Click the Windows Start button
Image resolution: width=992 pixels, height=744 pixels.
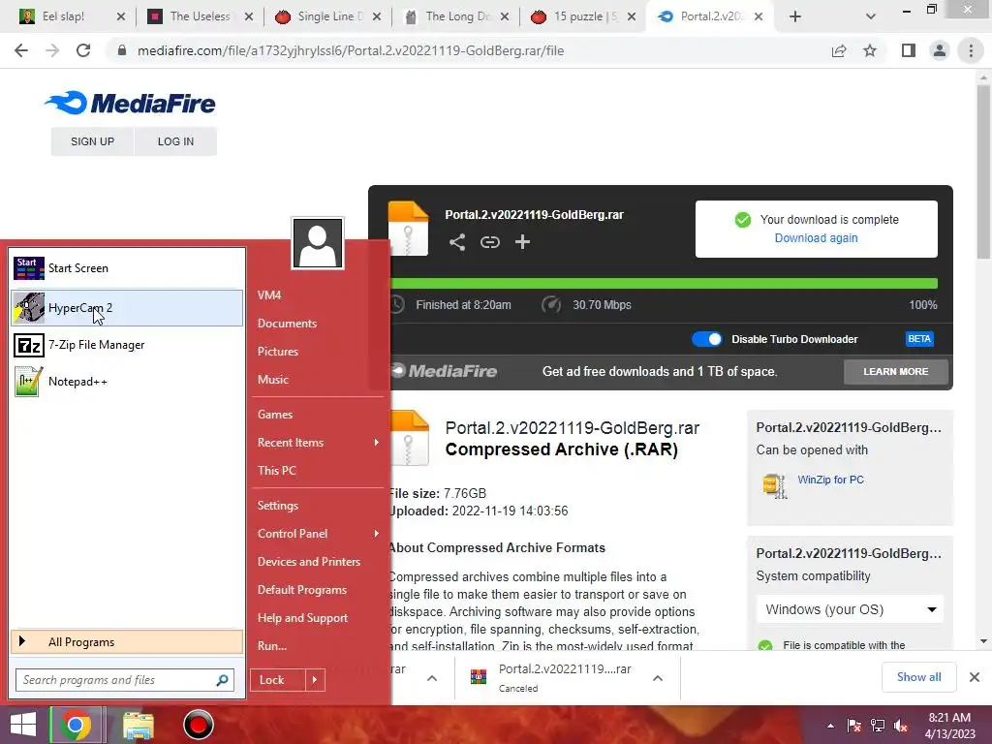23,725
